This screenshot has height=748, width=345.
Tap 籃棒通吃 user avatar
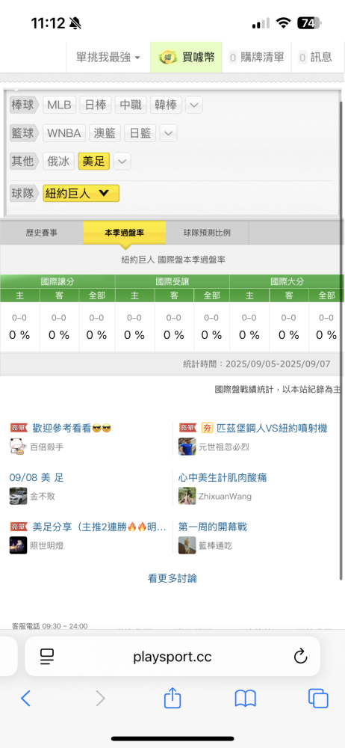(x=187, y=545)
